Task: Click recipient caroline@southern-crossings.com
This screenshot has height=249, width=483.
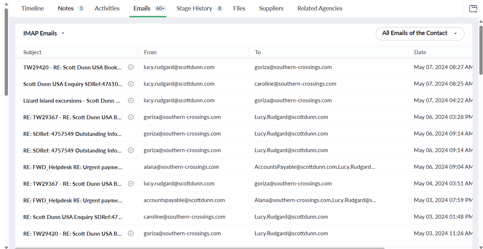Action: point(295,84)
